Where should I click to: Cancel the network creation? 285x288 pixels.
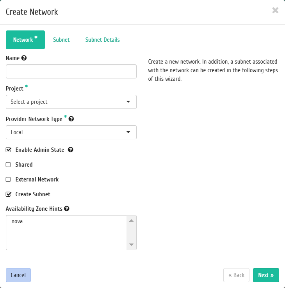pos(18,275)
